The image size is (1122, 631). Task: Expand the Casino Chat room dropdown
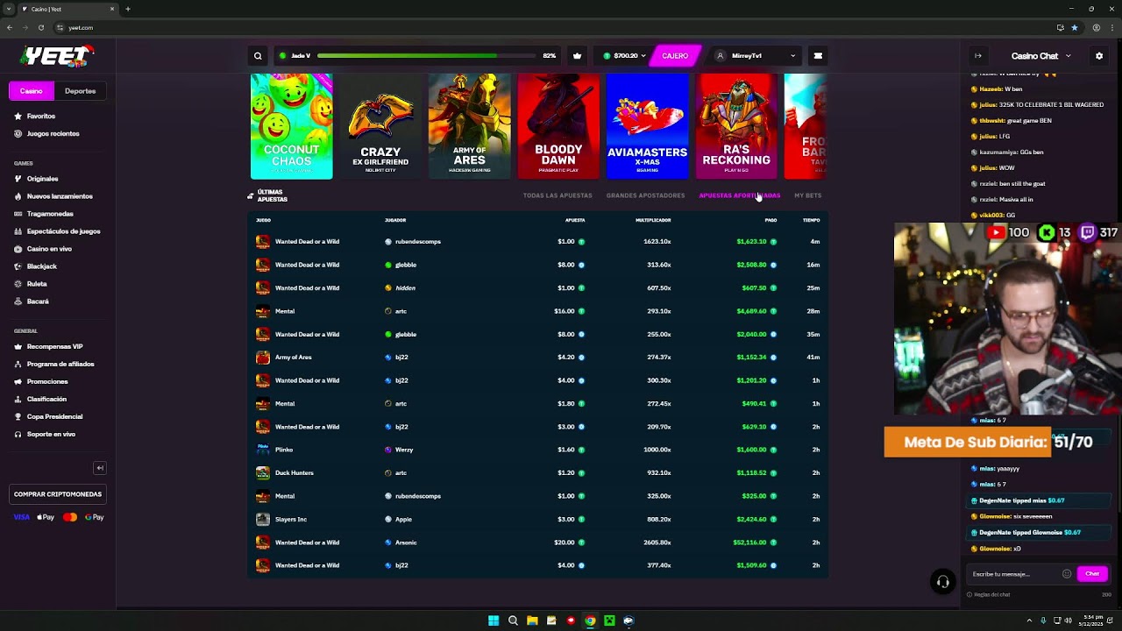tap(1040, 56)
